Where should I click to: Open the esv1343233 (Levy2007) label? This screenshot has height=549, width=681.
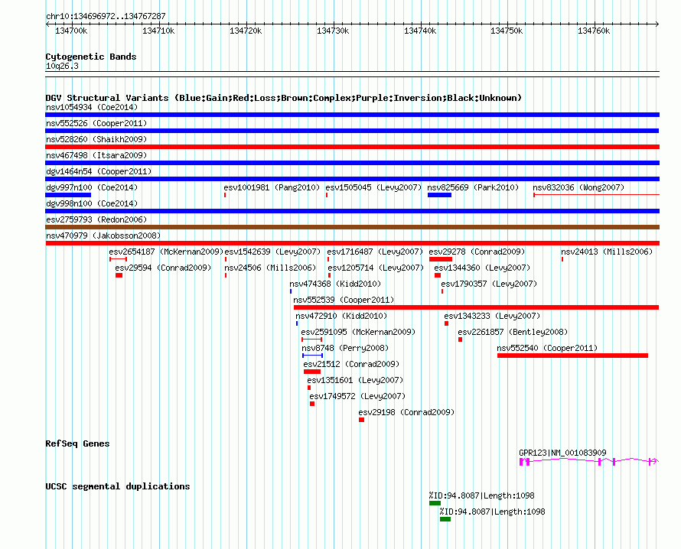click(x=492, y=316)
